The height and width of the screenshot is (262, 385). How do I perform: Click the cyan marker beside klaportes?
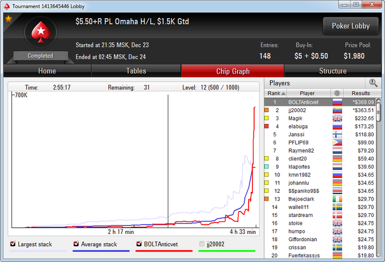266,166
